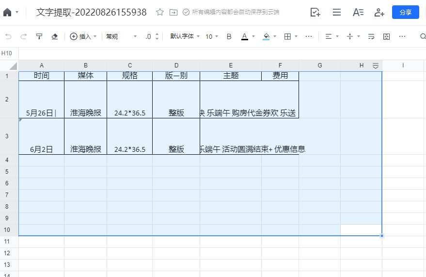Click cell with 活动圆满结束+ 优惠信息

(250, 136)
